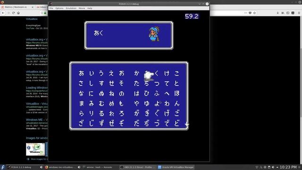Viewport: 302px width, 170px height.
Task: Switch to the Gmail Inbox Firefox tab
Action: click(42, 7)
